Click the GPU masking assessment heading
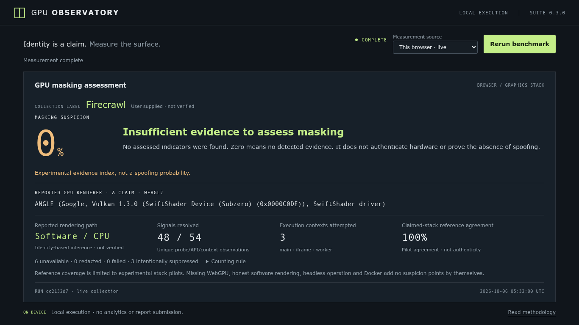The height and width of the screenshot is (325, 579). click(x=81, y=85)
